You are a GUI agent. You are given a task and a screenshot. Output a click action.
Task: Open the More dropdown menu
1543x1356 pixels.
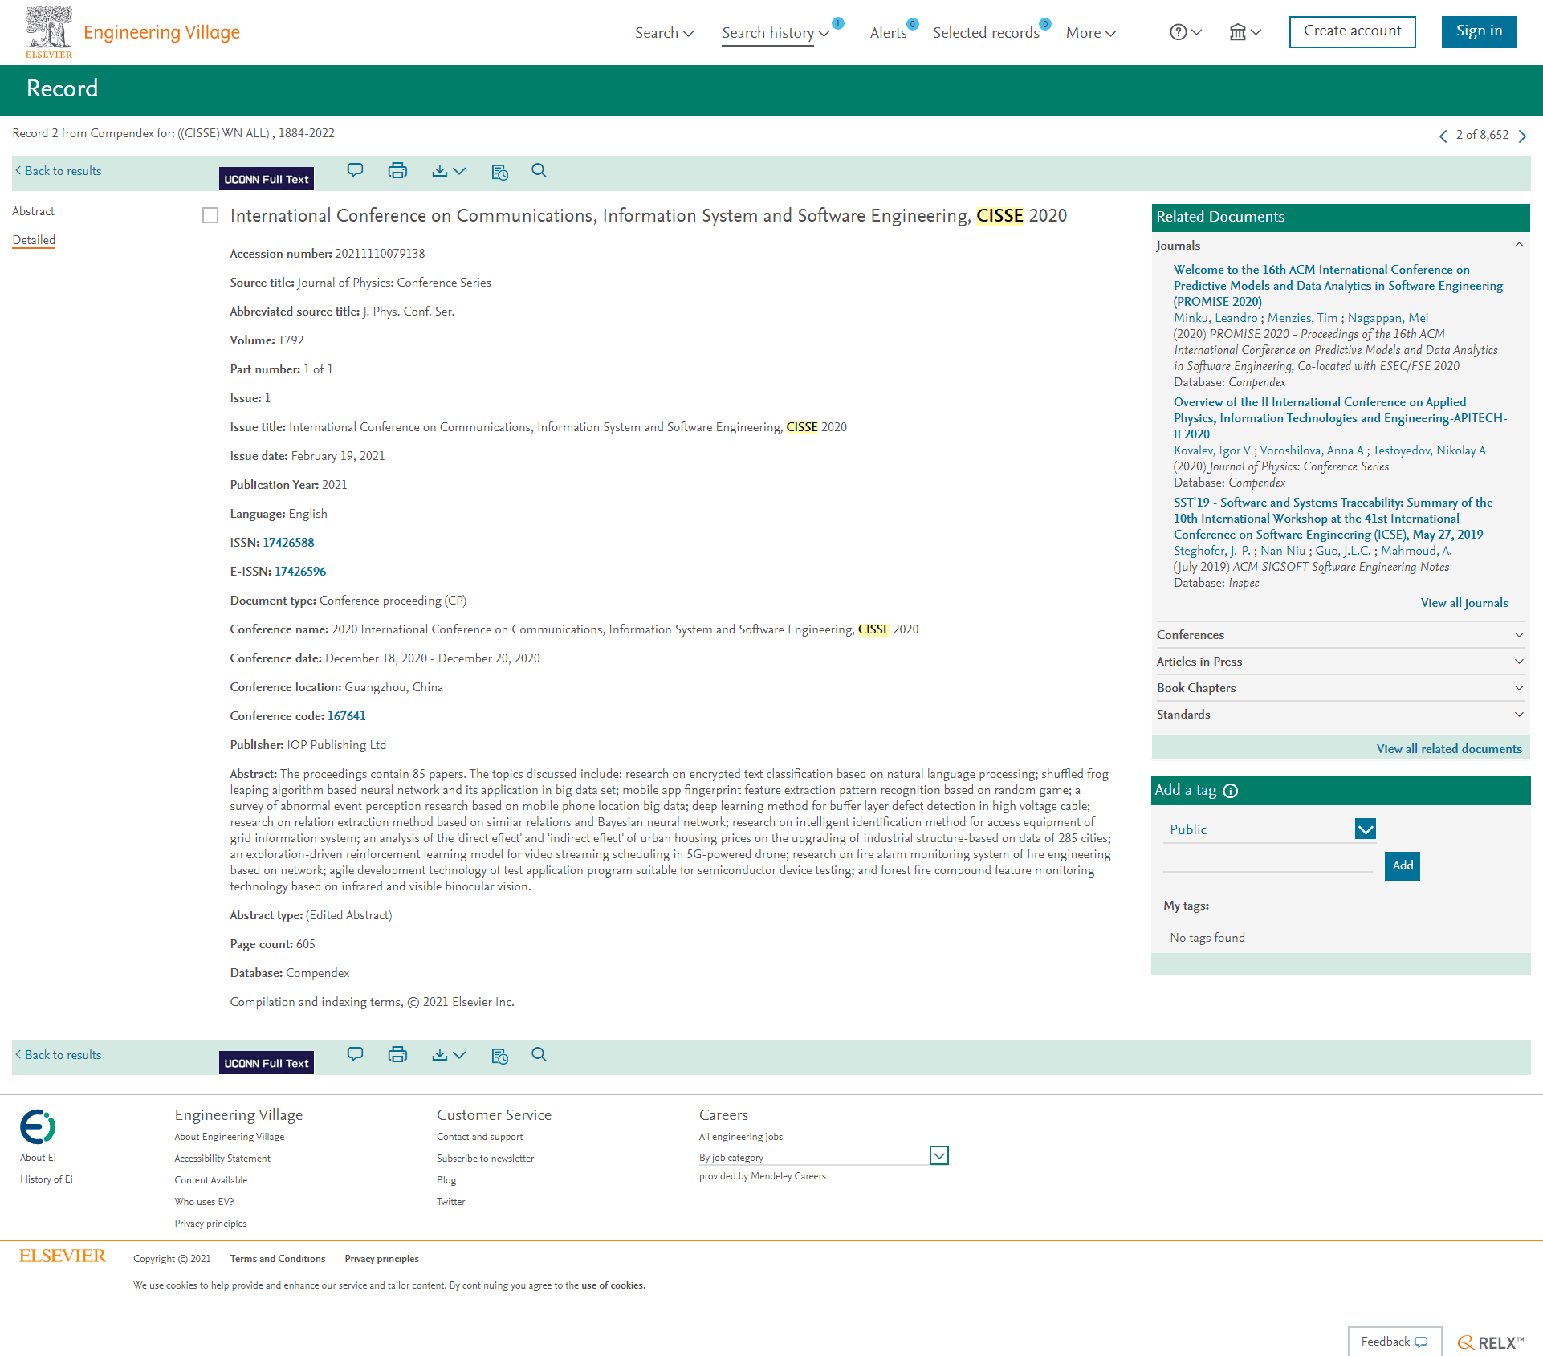(x=1091, y=33)
